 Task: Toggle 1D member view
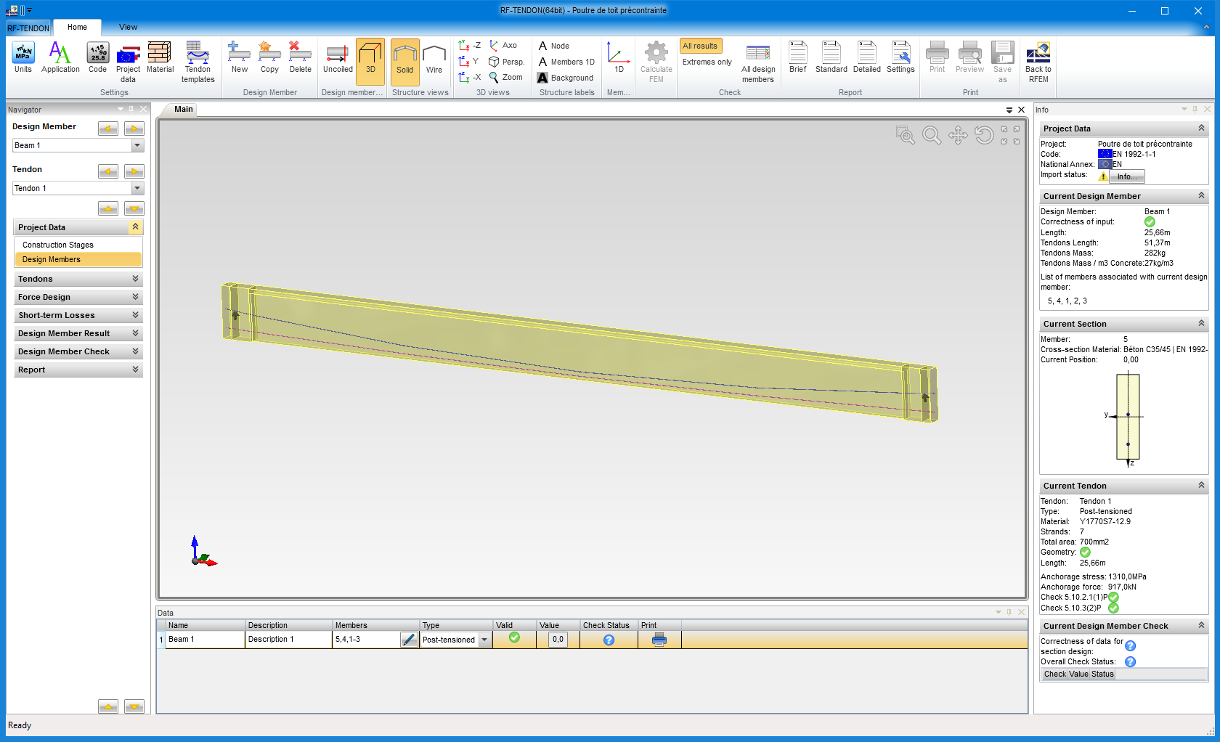tap(619, 57)
